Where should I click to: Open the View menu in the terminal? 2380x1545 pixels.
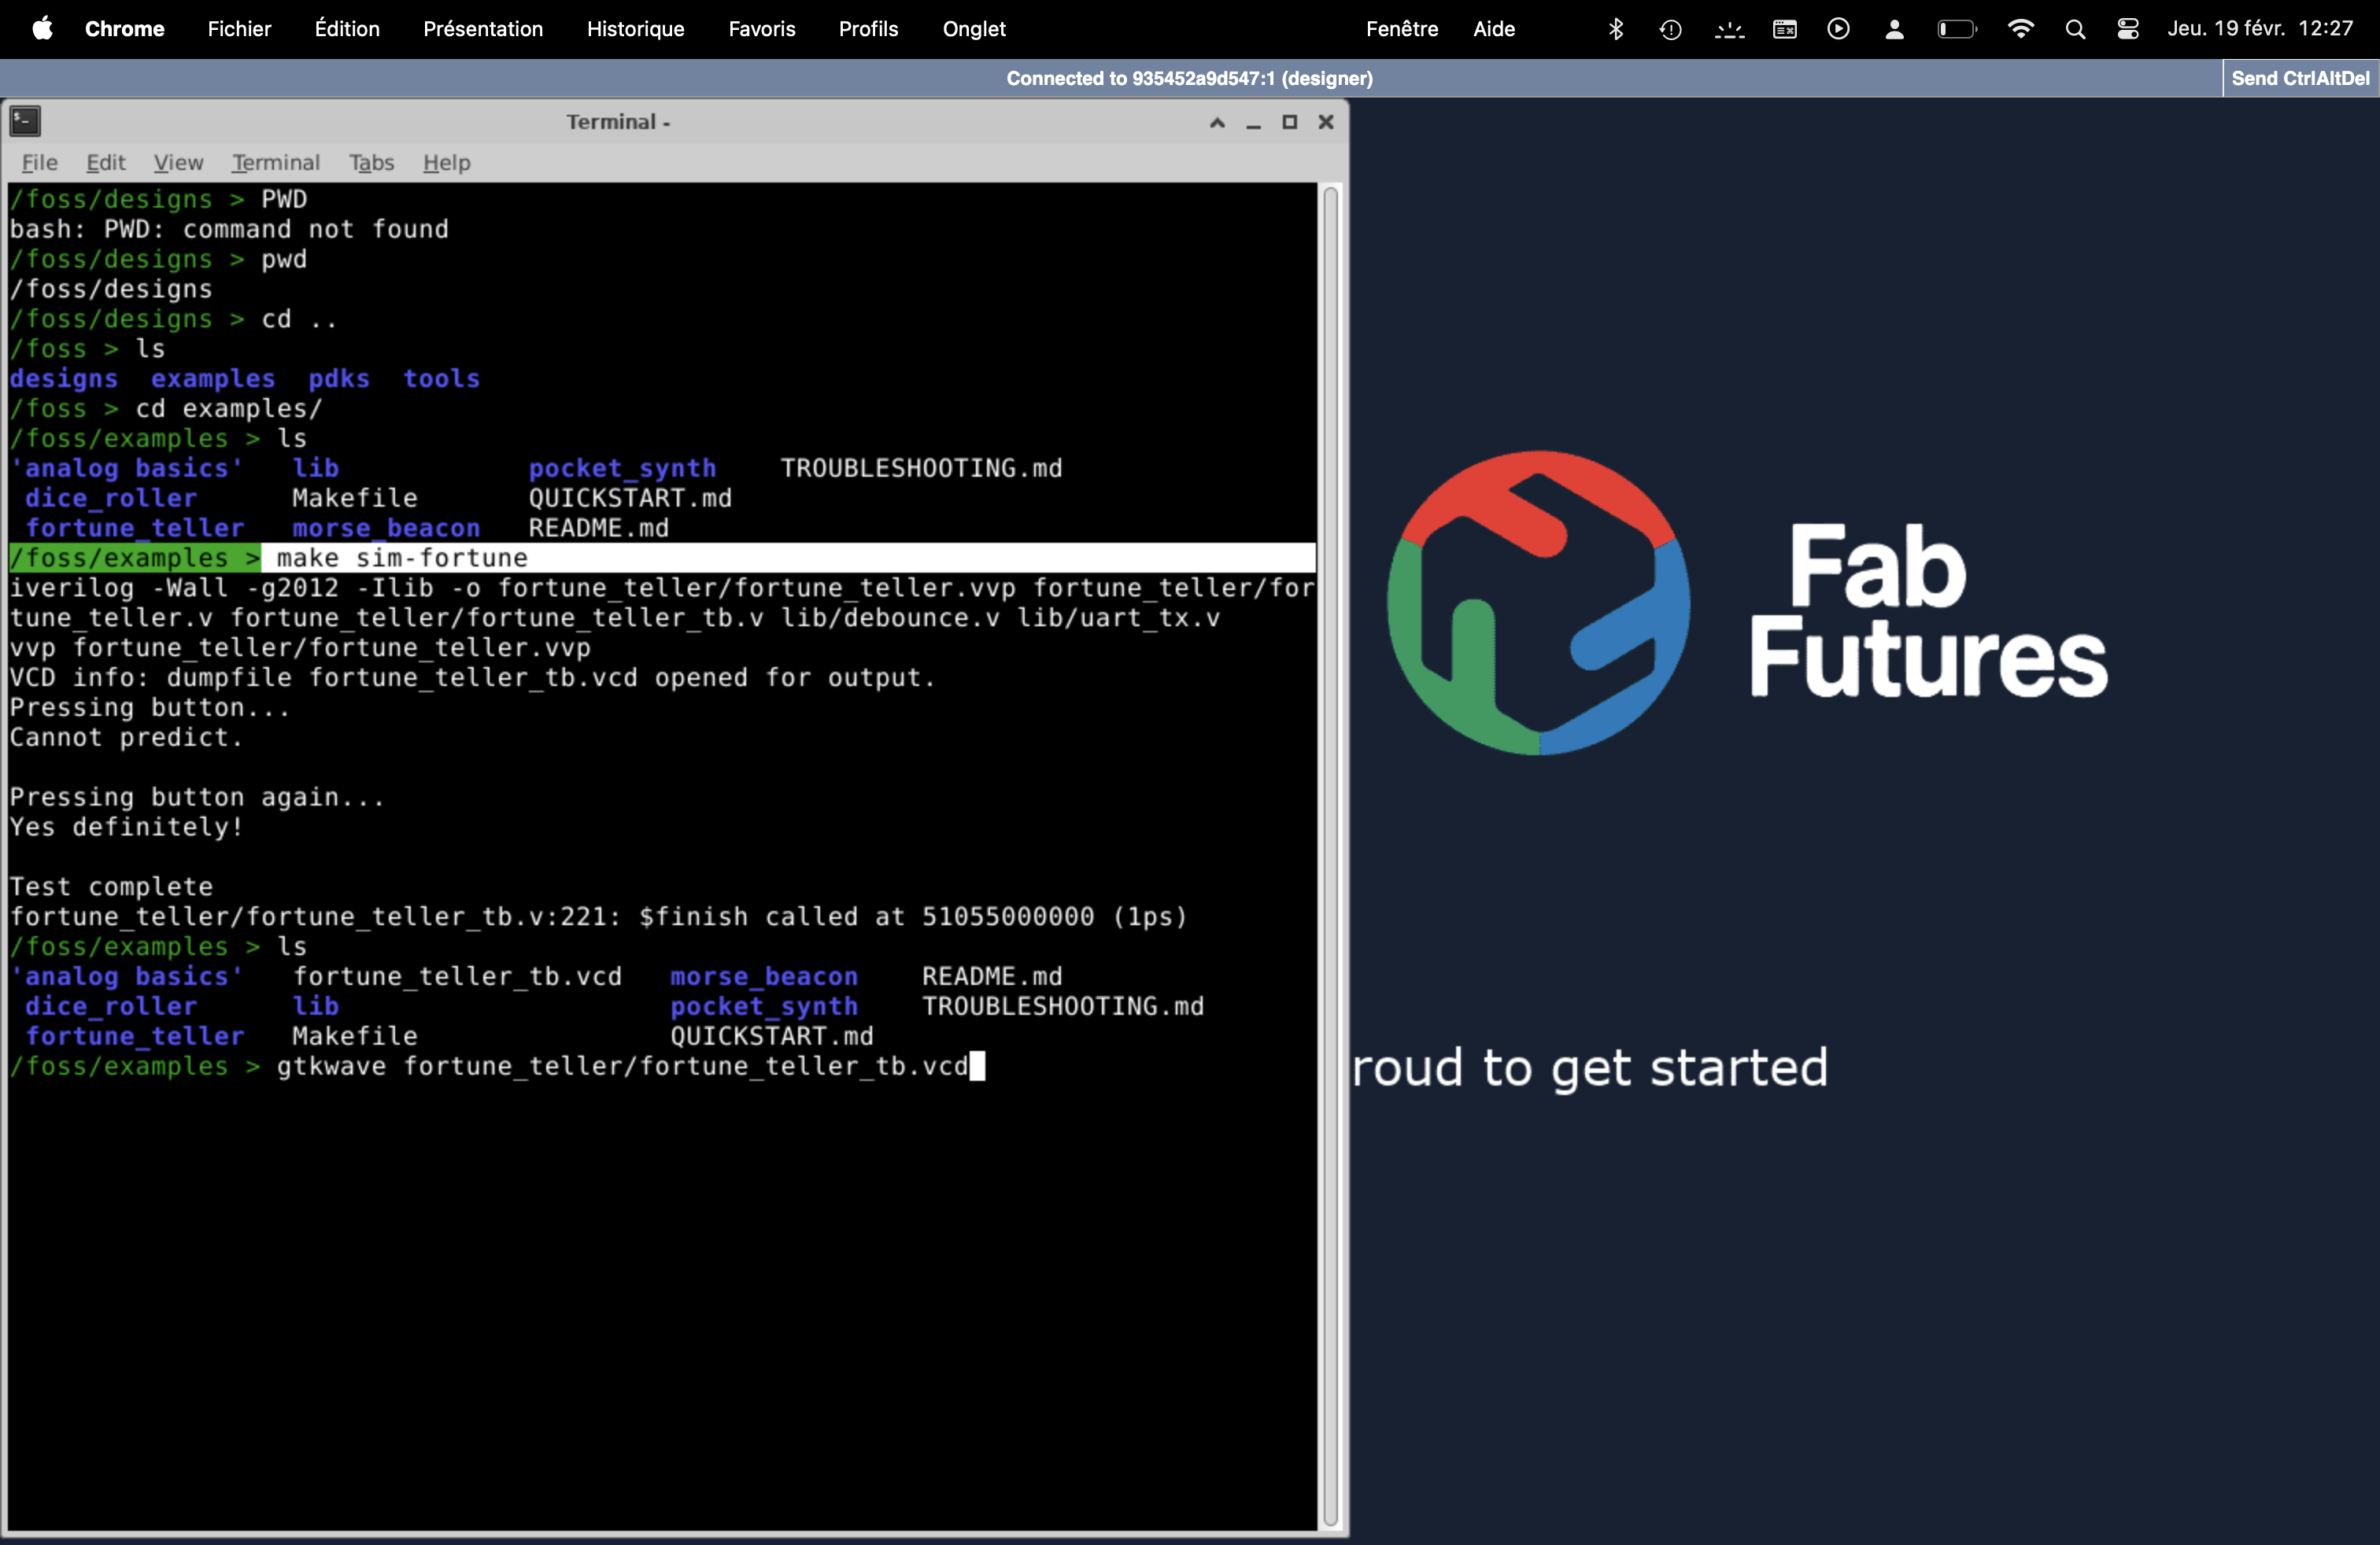pyautogui.click(x=178, y=162)
